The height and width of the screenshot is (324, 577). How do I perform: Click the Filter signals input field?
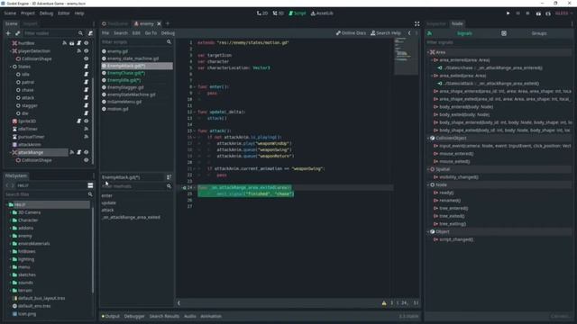coord(499,42)
